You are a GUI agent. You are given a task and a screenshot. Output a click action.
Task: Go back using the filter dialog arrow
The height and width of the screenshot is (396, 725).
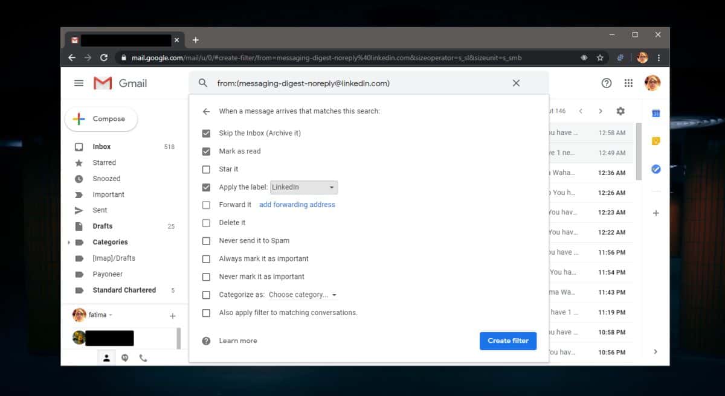tap(206, 111)
